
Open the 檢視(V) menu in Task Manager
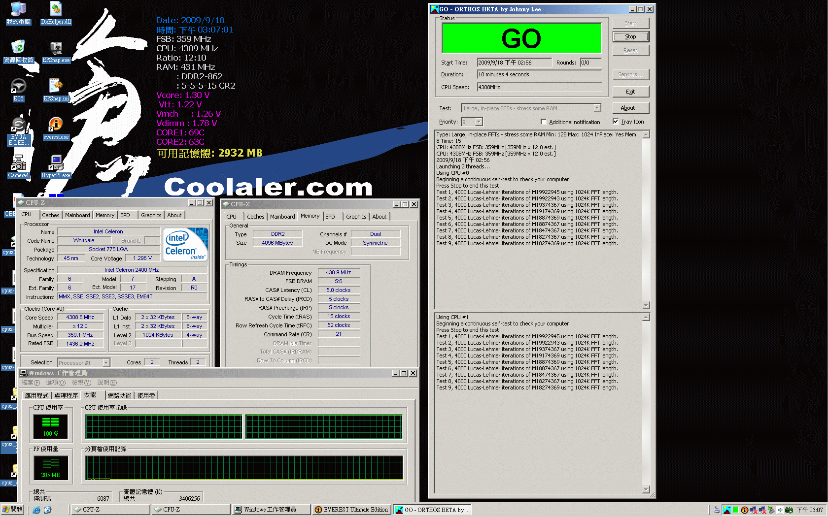[81, 383]
